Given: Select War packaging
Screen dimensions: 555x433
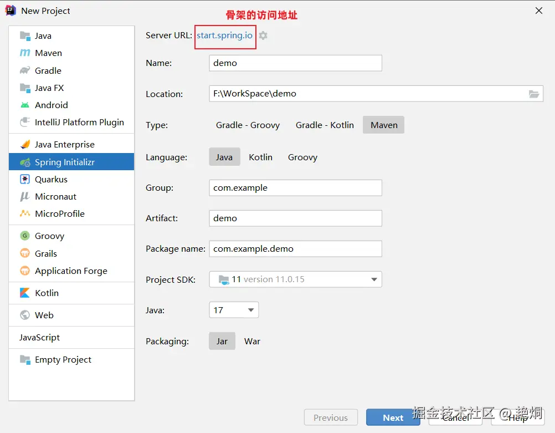Looking at the screenshot, I should tap(252, 341).
